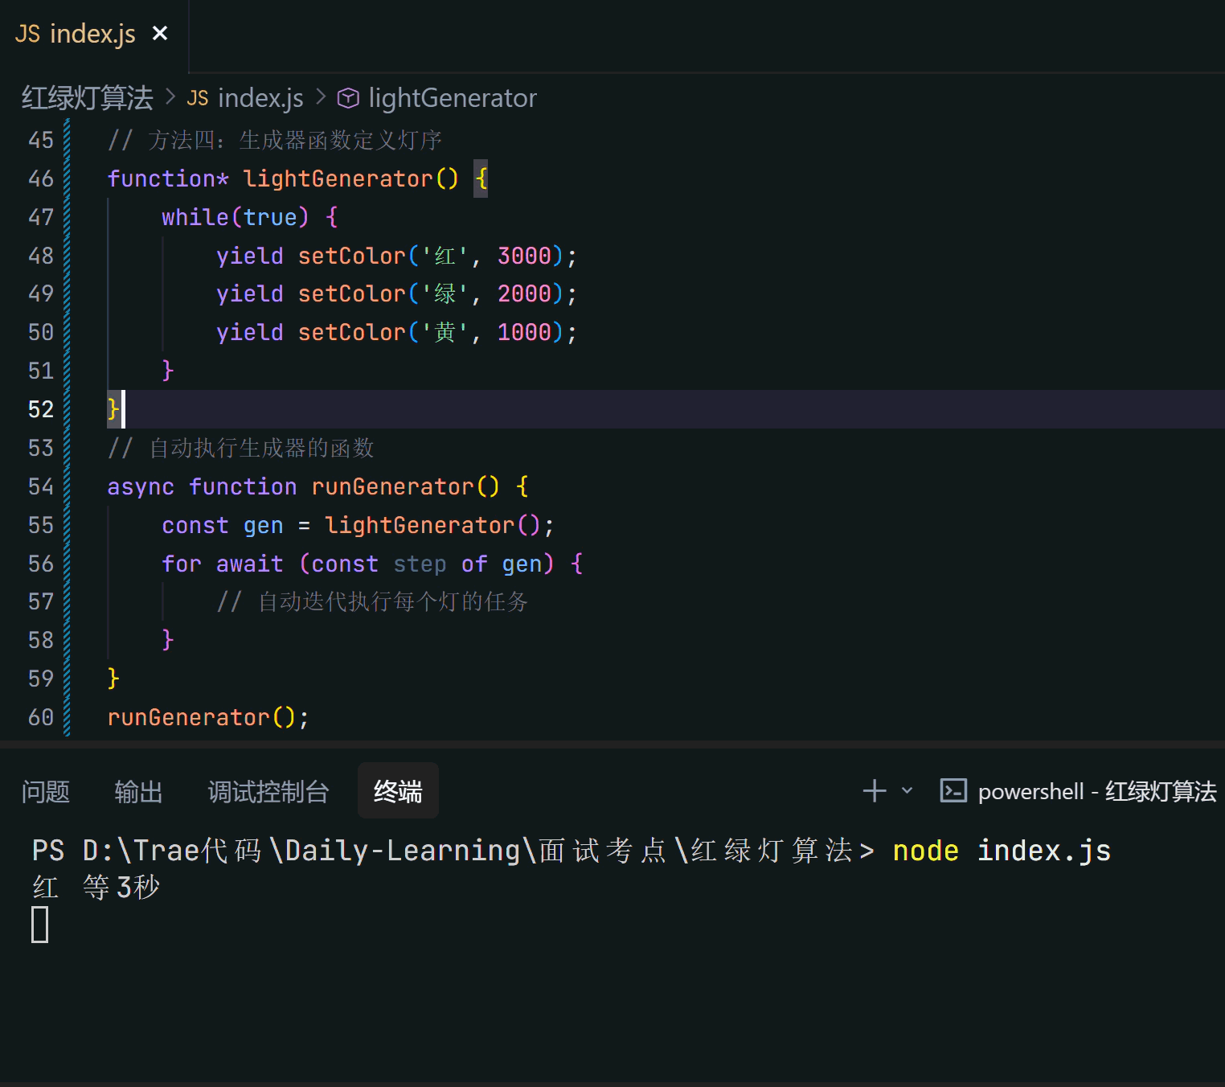Click the lightGenerator breadcrumb symbol

pos(452,98)
